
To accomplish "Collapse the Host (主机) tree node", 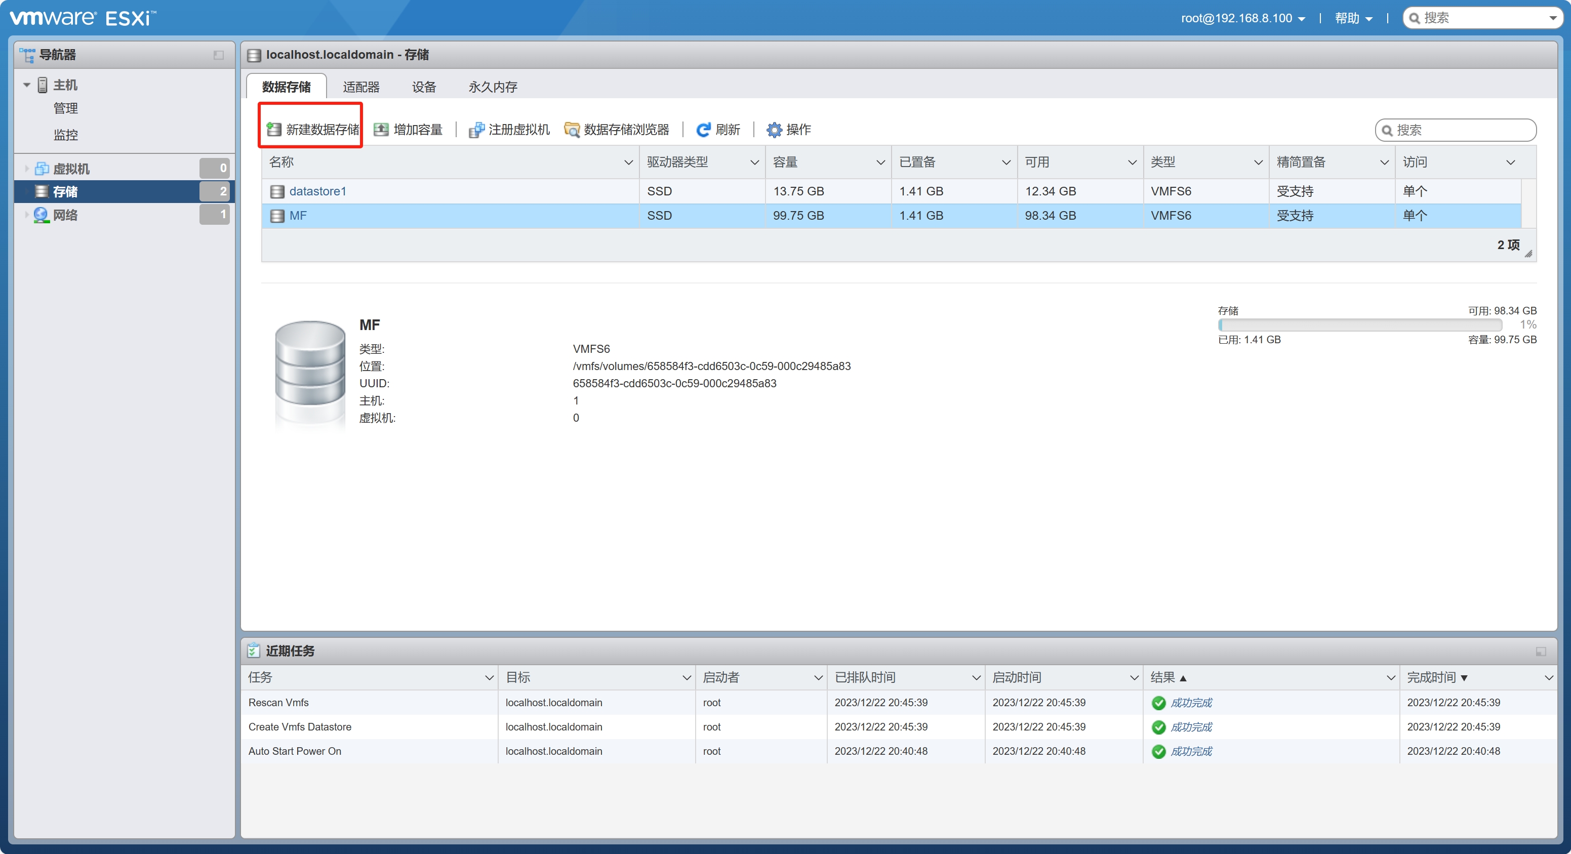I will [27, 85].
